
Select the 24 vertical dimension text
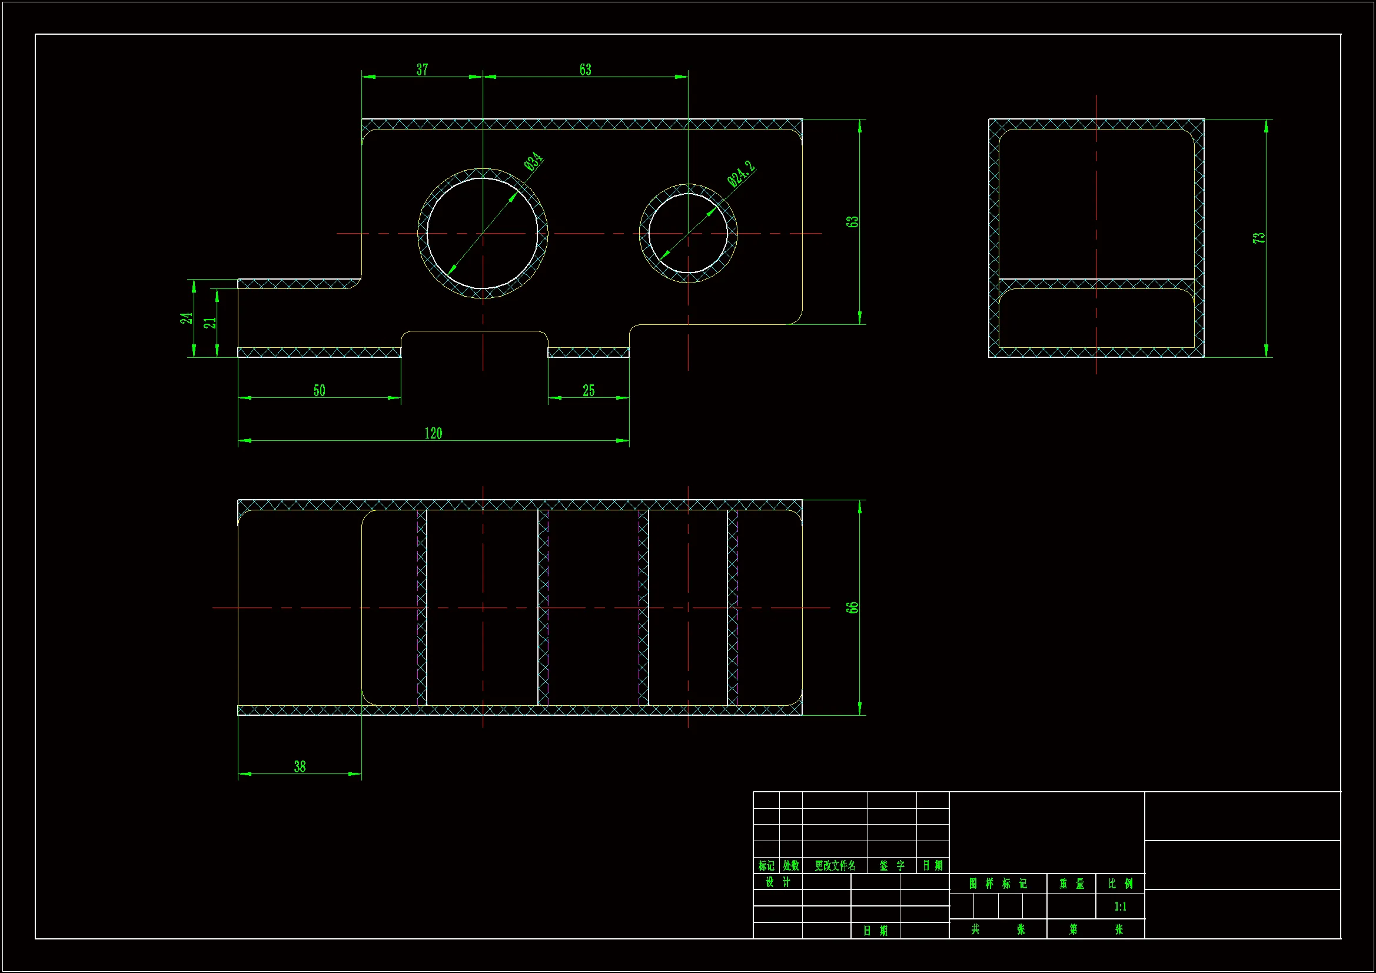tap(187, 318)
